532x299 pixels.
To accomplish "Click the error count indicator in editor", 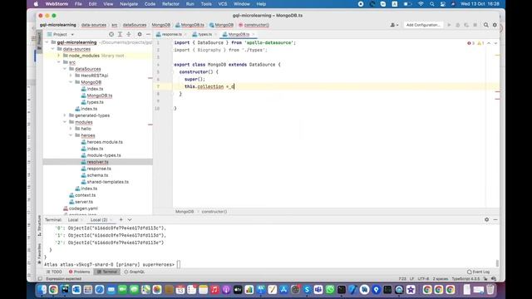I will pos(471,43).
